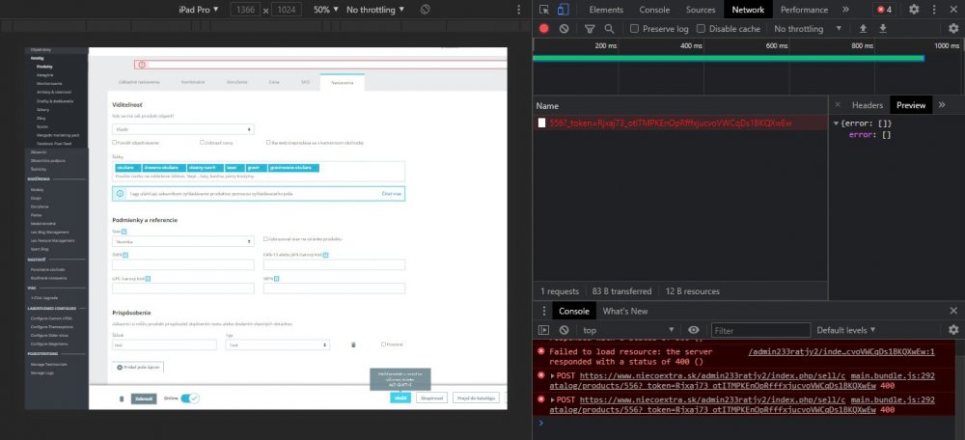Open console drawer three-dot menu
This screenshot has width=965, height=440.
pos(543,311)
